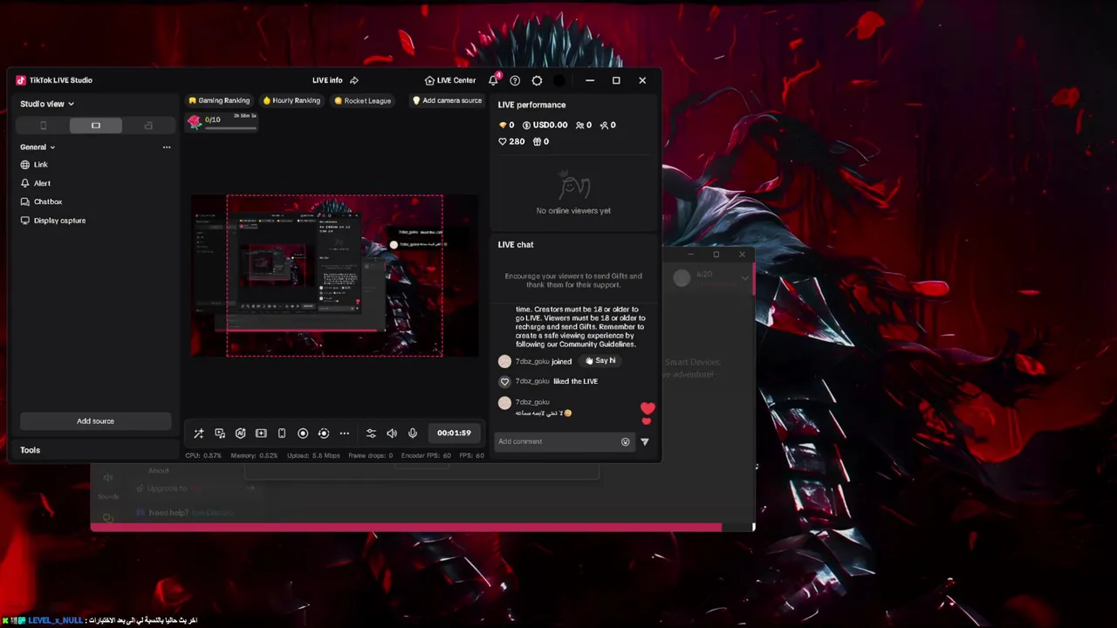
Task: Open the Hourly Ranking chip
Action: [x=291, y=100]
